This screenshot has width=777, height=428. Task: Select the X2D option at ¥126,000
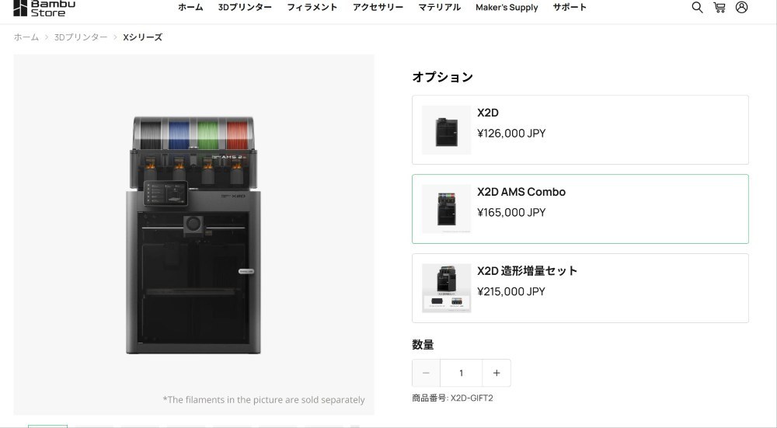pyautogui.click(x=580, y=130)
